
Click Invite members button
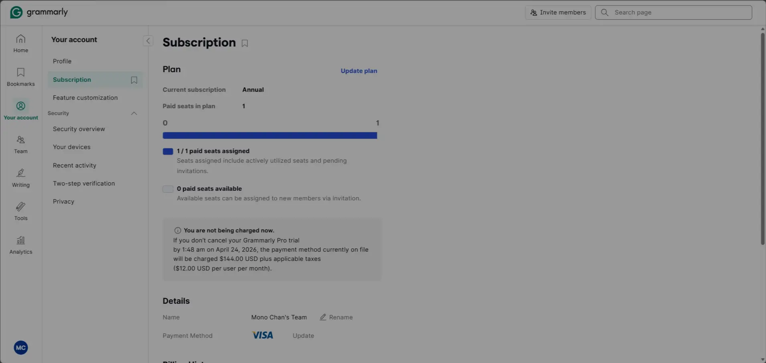558,12
